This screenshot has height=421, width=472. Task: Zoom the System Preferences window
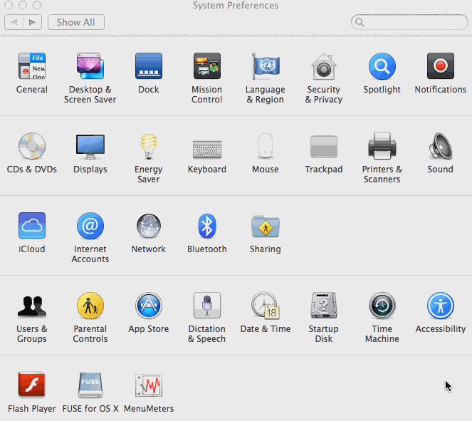click(37, 5)
